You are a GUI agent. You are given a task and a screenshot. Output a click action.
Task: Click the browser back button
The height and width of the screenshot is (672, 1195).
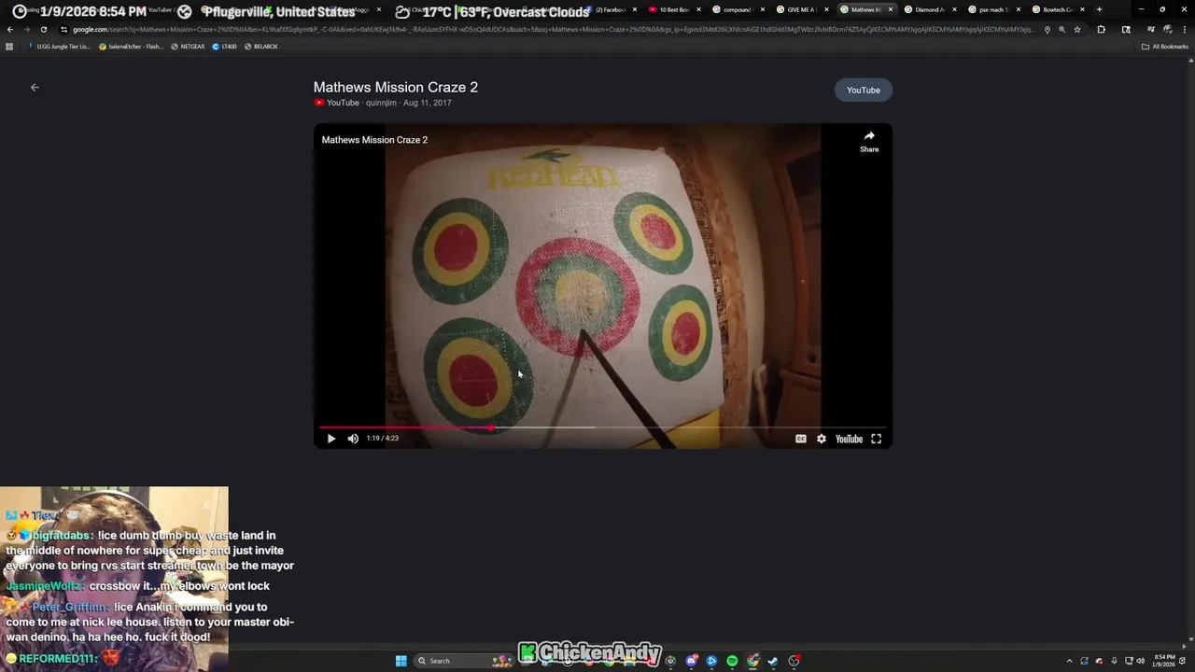point(9,29)
